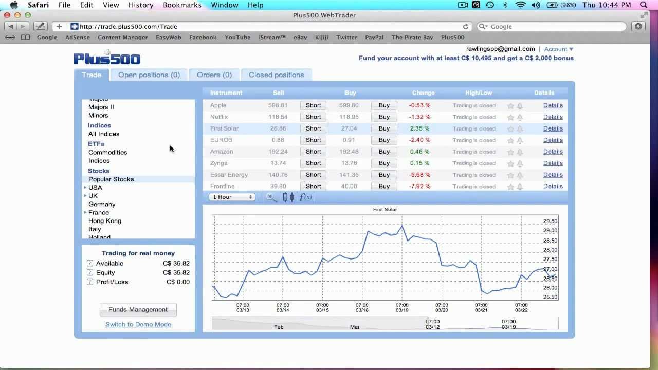
Task: Set alert bell for First Solar
Action: click(x=520, y=129)
